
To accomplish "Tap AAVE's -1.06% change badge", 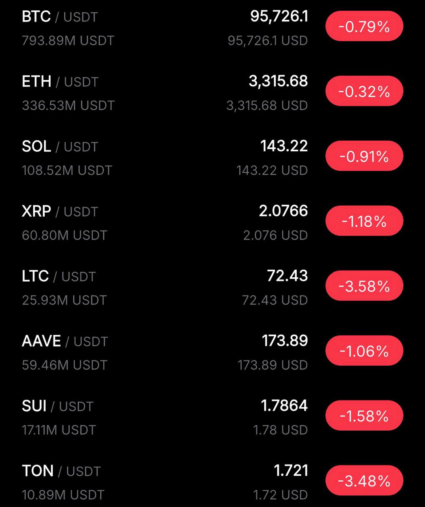I will click(x=364, y=351).
